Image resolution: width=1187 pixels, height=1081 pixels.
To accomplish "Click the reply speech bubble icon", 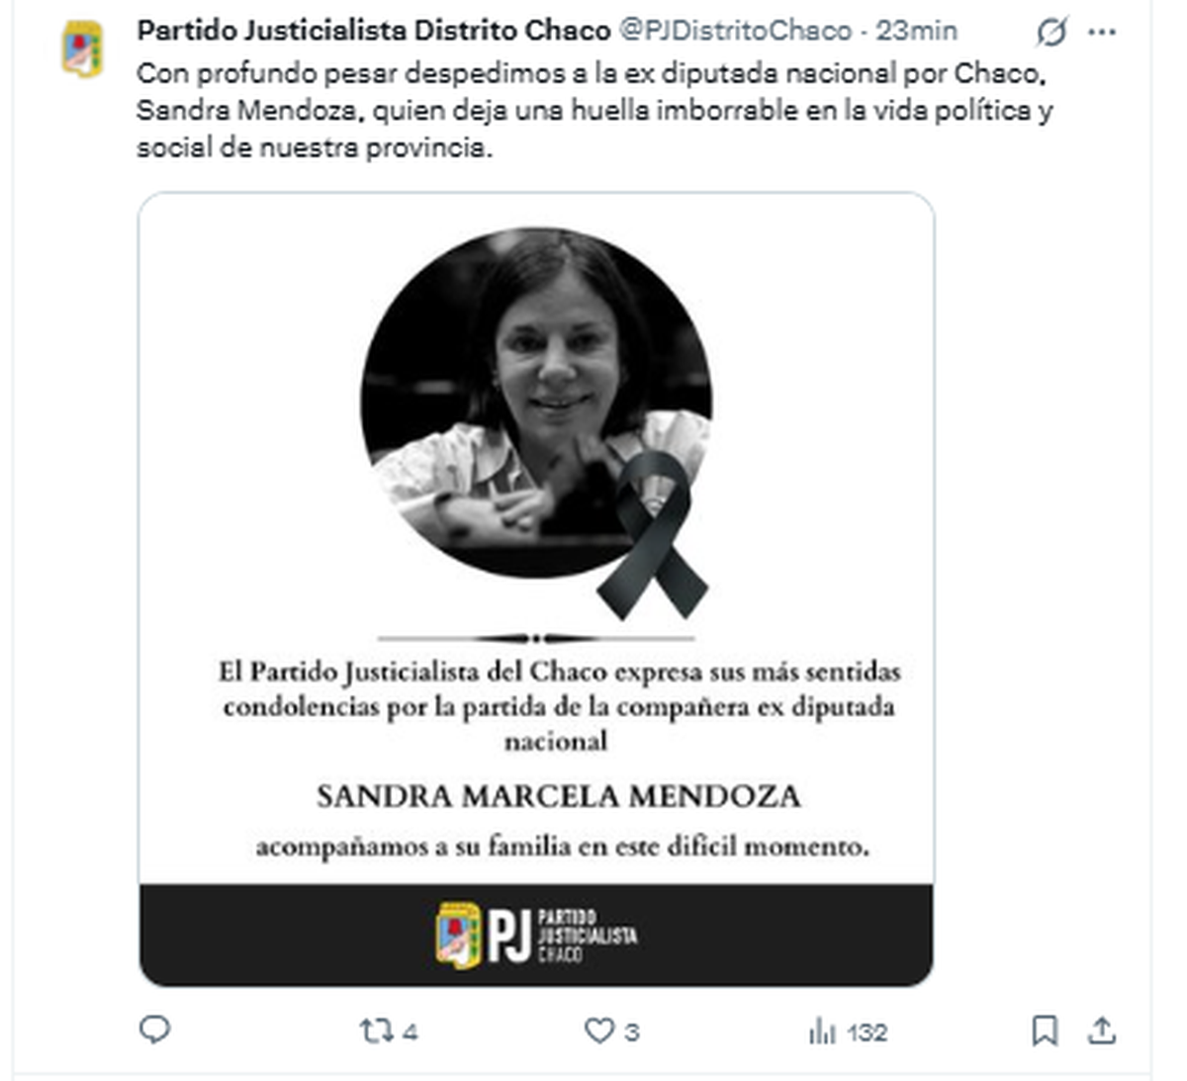I will (x=154, y=1030).
